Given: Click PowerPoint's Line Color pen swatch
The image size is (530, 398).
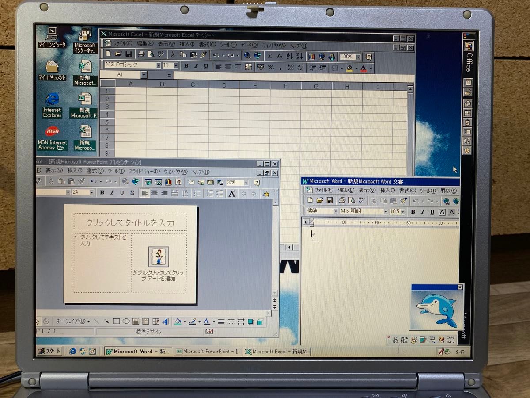Looking at the screenshot, I should [x=192, y=322].
